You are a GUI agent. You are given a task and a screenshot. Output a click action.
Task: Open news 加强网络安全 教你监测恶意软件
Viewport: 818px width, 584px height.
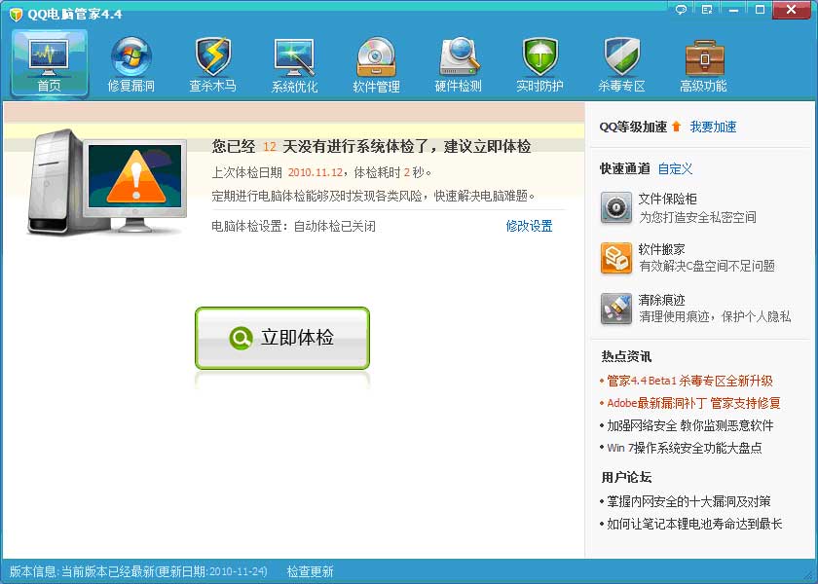coord(689,425)
